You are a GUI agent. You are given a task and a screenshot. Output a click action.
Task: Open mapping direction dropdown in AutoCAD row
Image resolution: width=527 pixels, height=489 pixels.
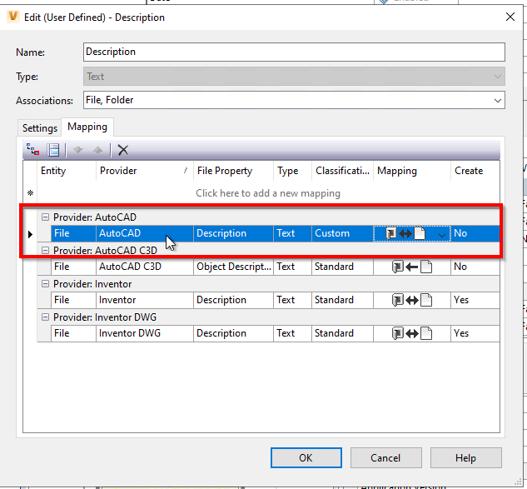coord(442,235)
